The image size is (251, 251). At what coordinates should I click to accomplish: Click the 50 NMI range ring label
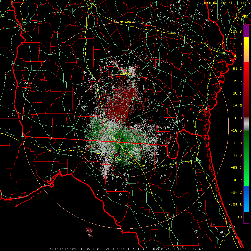coord(125,74)
